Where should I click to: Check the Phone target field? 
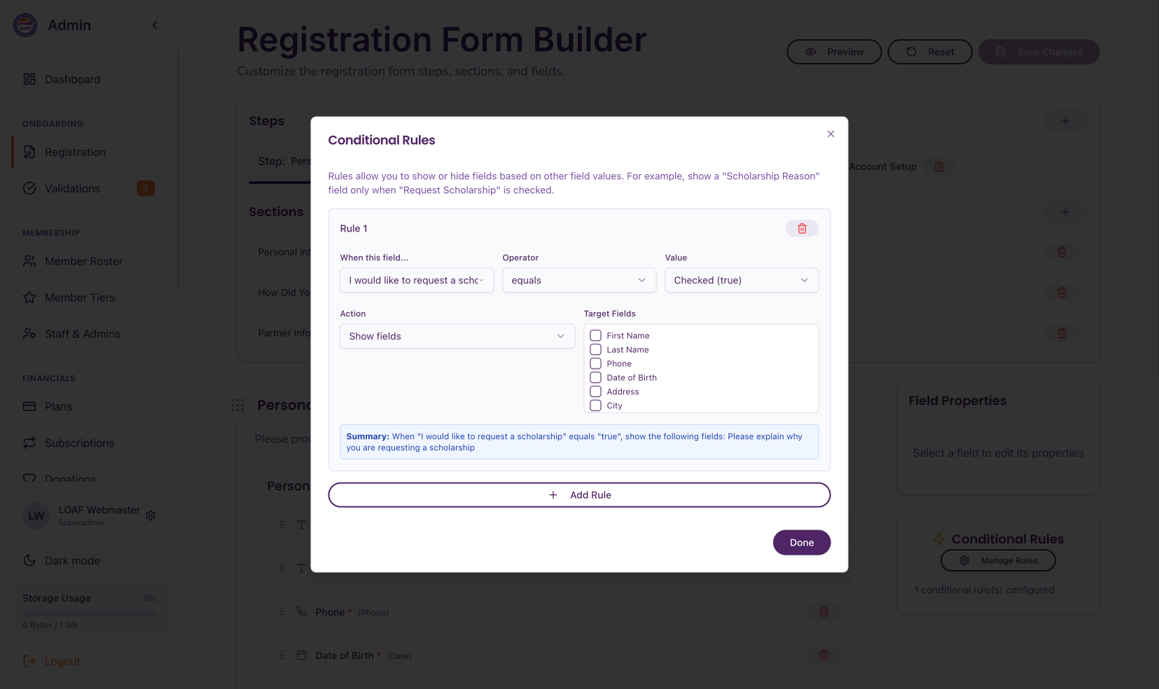pyautogui.click(x=596, y=364)
